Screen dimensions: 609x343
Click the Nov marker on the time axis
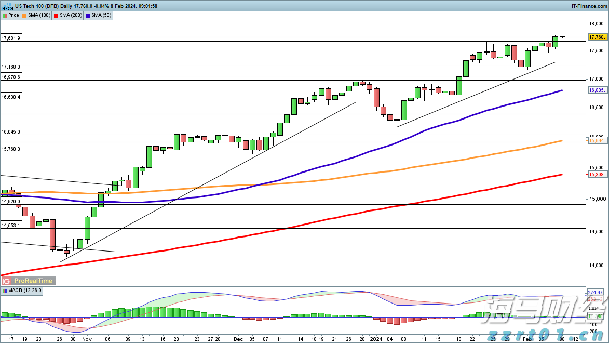click(85, 338)
